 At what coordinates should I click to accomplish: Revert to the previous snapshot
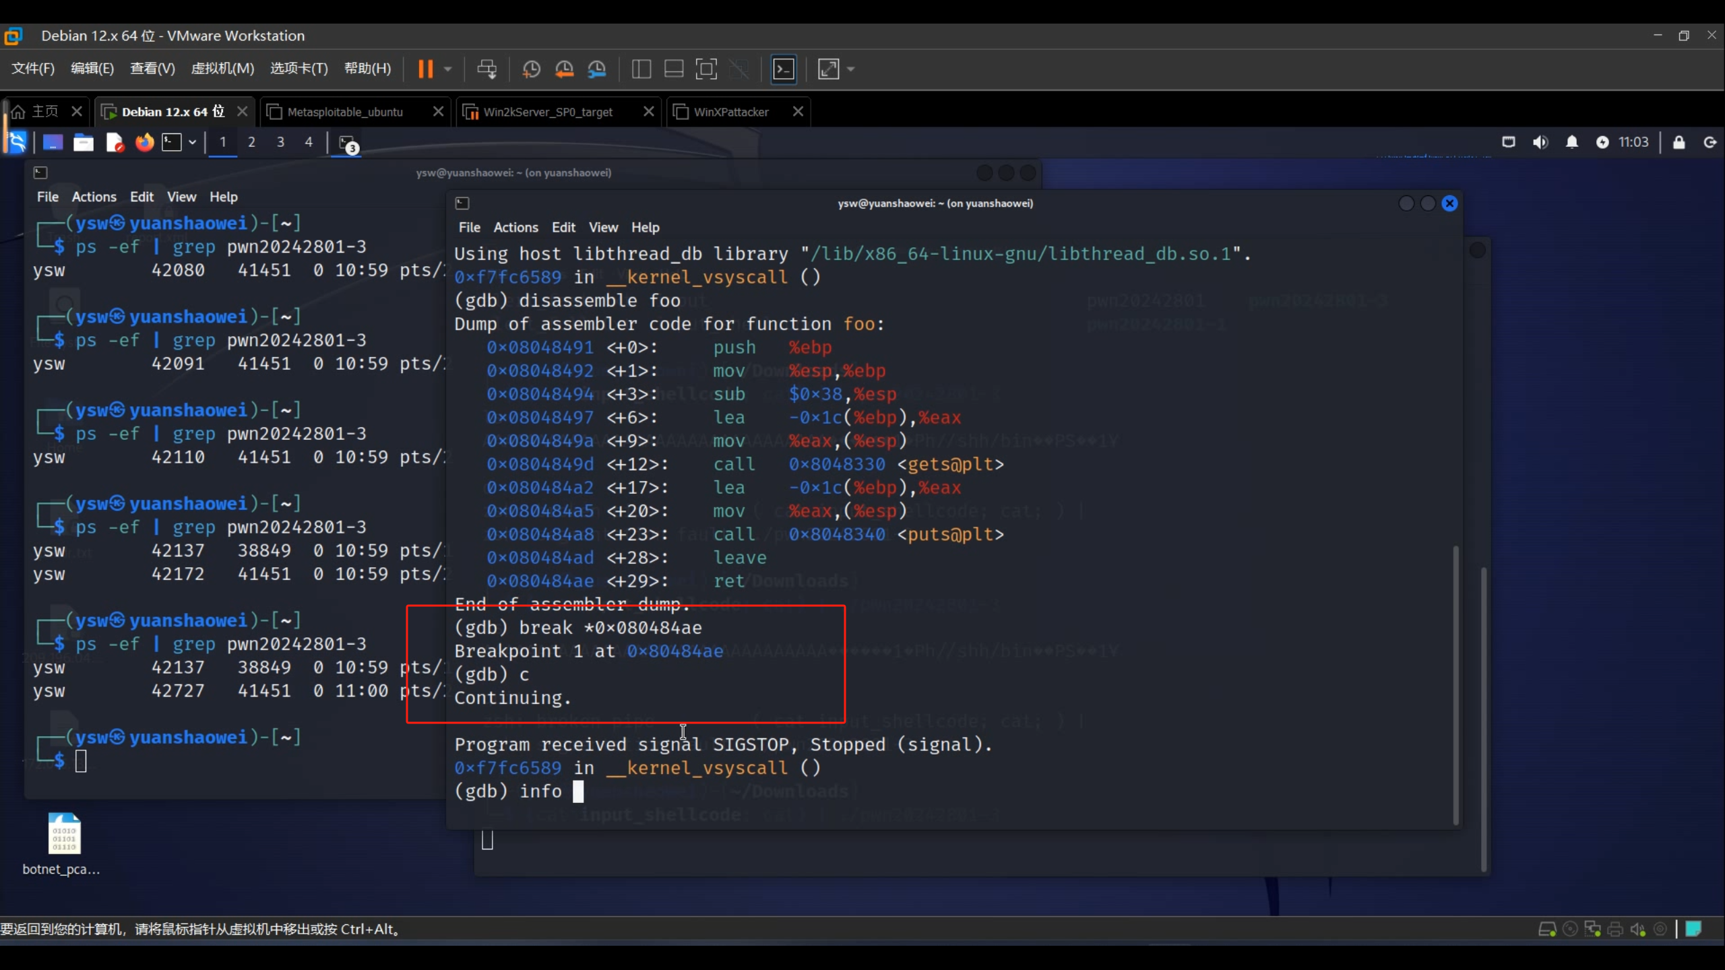(564, 69)
